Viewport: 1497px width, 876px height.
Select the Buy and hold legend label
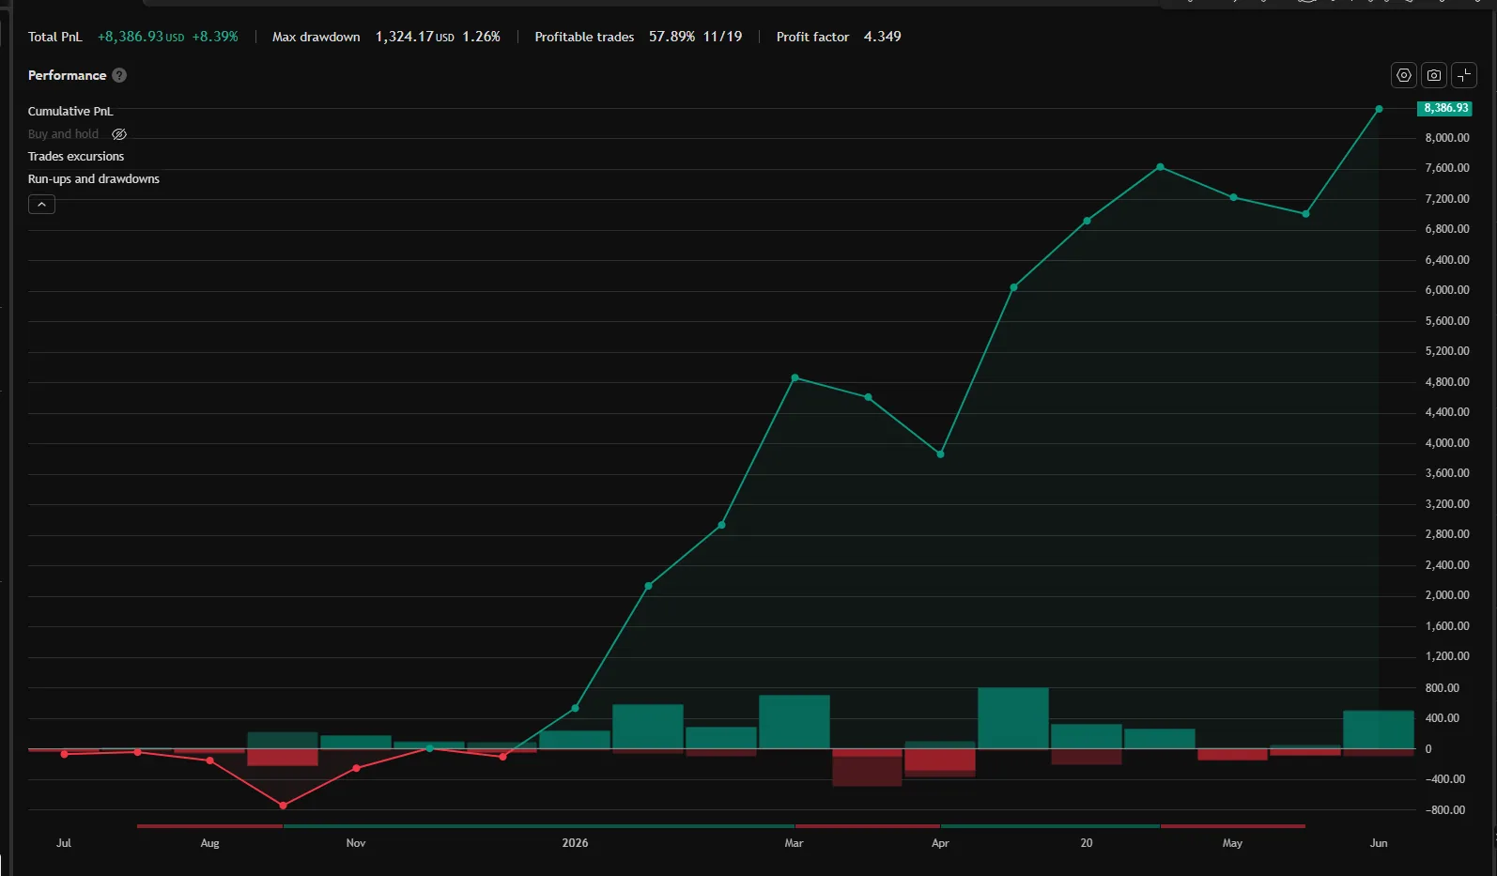point(63,134)
